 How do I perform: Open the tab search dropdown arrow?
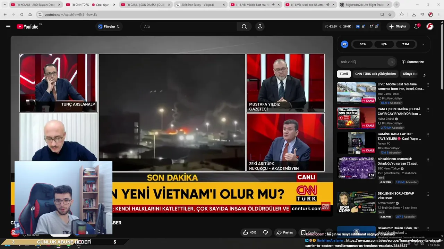4,5
